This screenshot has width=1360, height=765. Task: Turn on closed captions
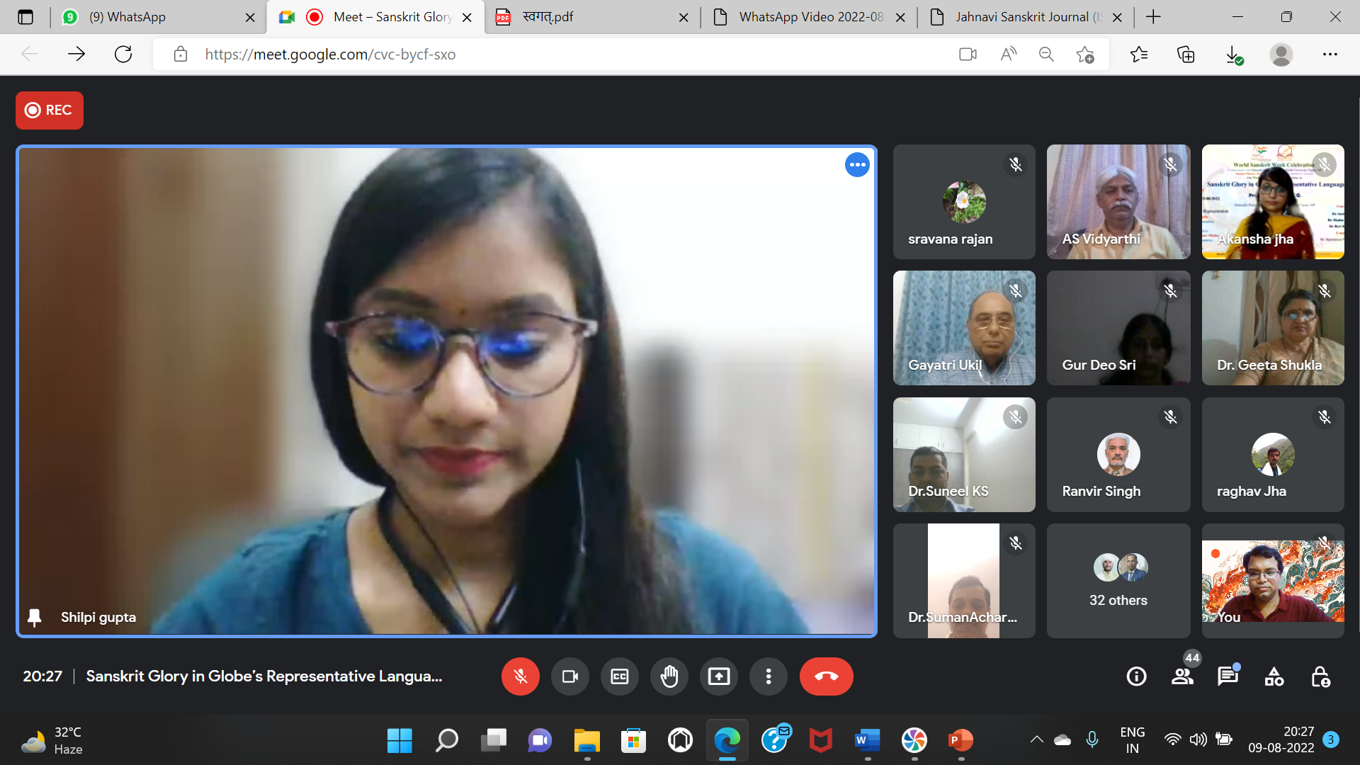(x=619, y=676)
